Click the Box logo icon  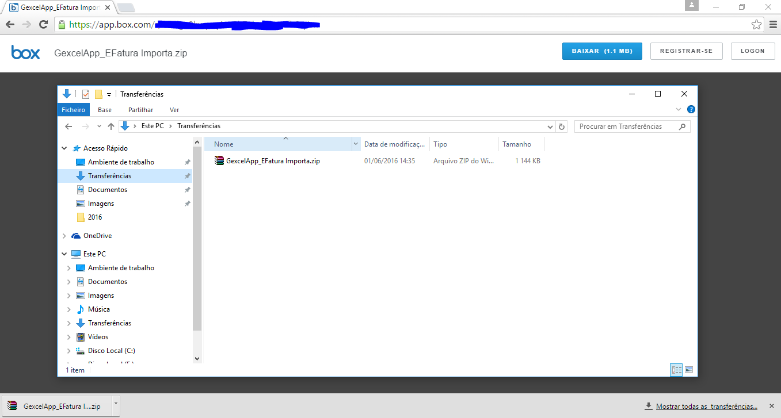tap(26, 52)
